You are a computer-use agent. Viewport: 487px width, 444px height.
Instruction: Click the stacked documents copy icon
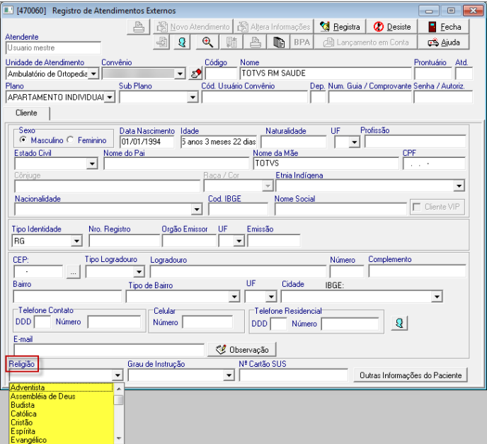[279, 42]
